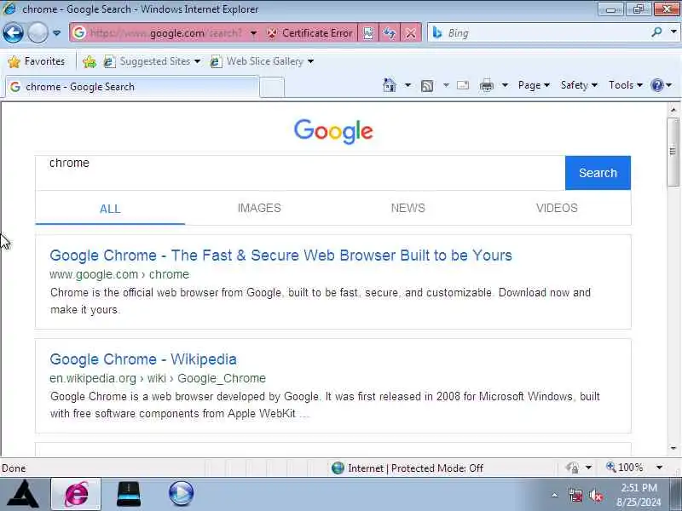Open a new blank tab
Image resolution: width=682 pixels, height=511 pixels.
(x=272, y=87)
